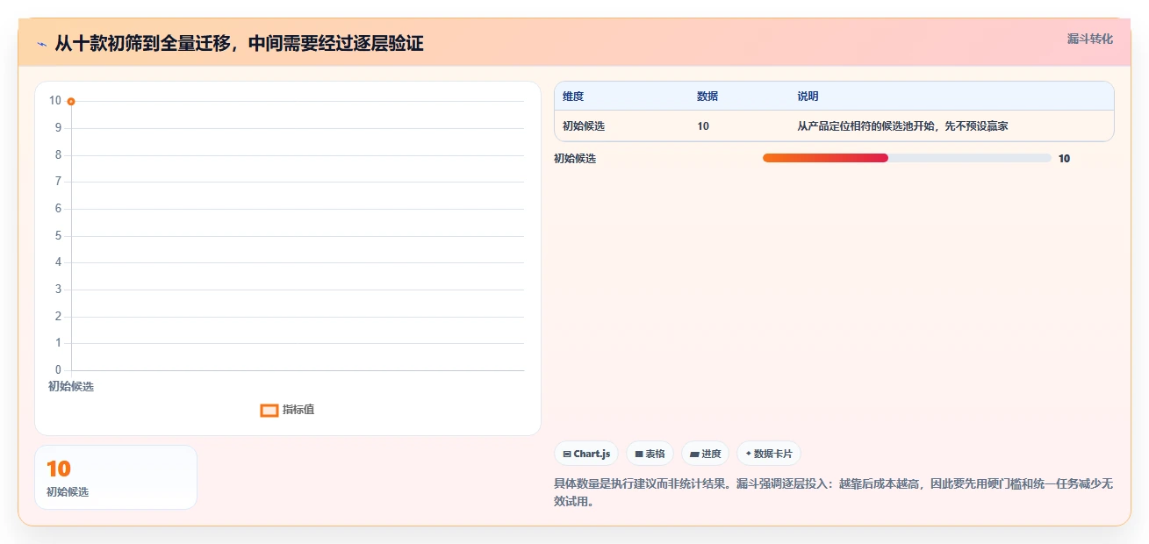Click the description cell 从产品定位相符的候选池开始
This screenshot has width=1149, height=544.
pos(902,126)
